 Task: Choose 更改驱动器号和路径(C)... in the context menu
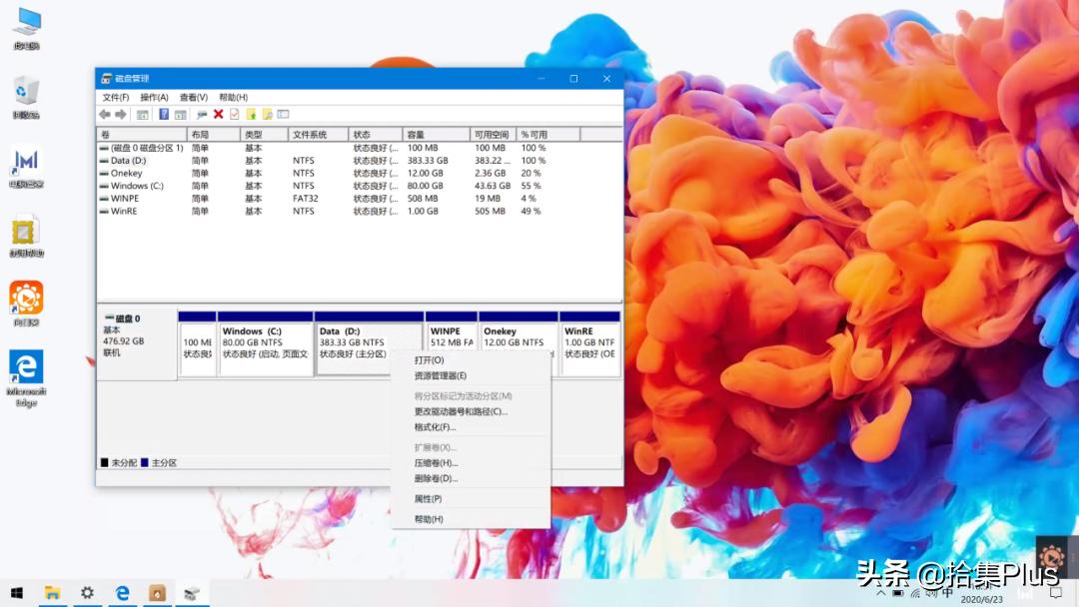tap(471, 411)
